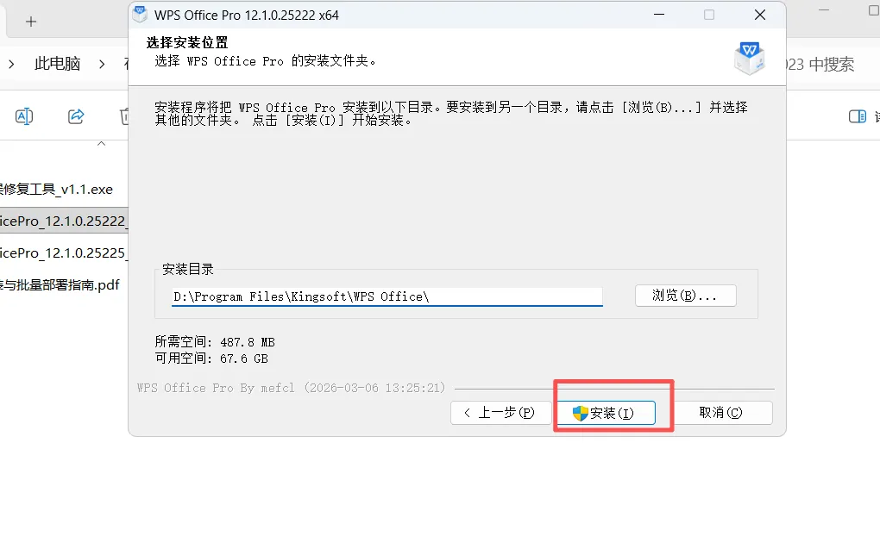Click 此电脑 in the breadcrumb path

pyautogui.click(x=57, y=64)
